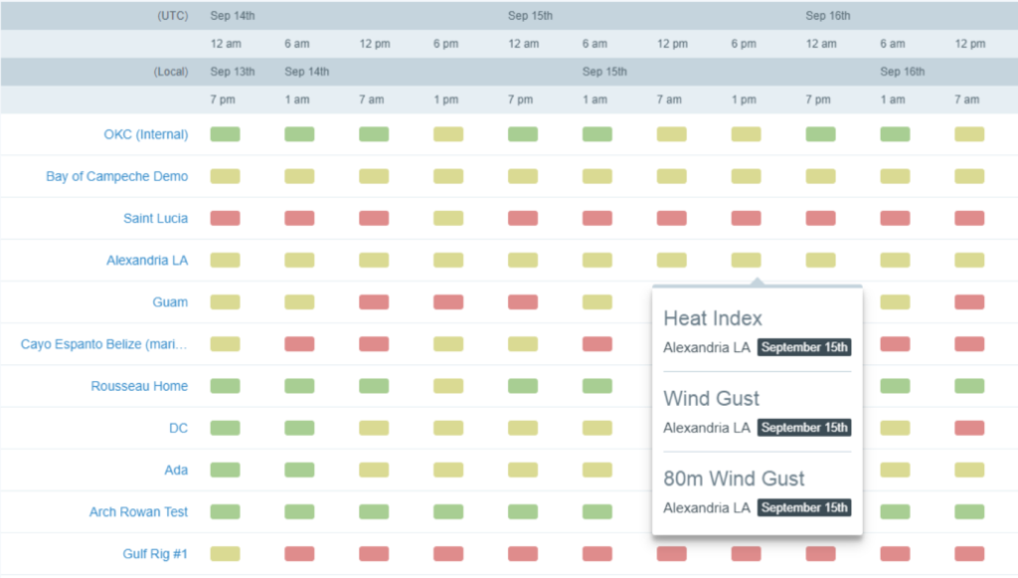The height and width of the screenshot is (578, 1018).
Task: Open the Alexandria LA location link
Action: pyautogui.click(x=146, y=260)
